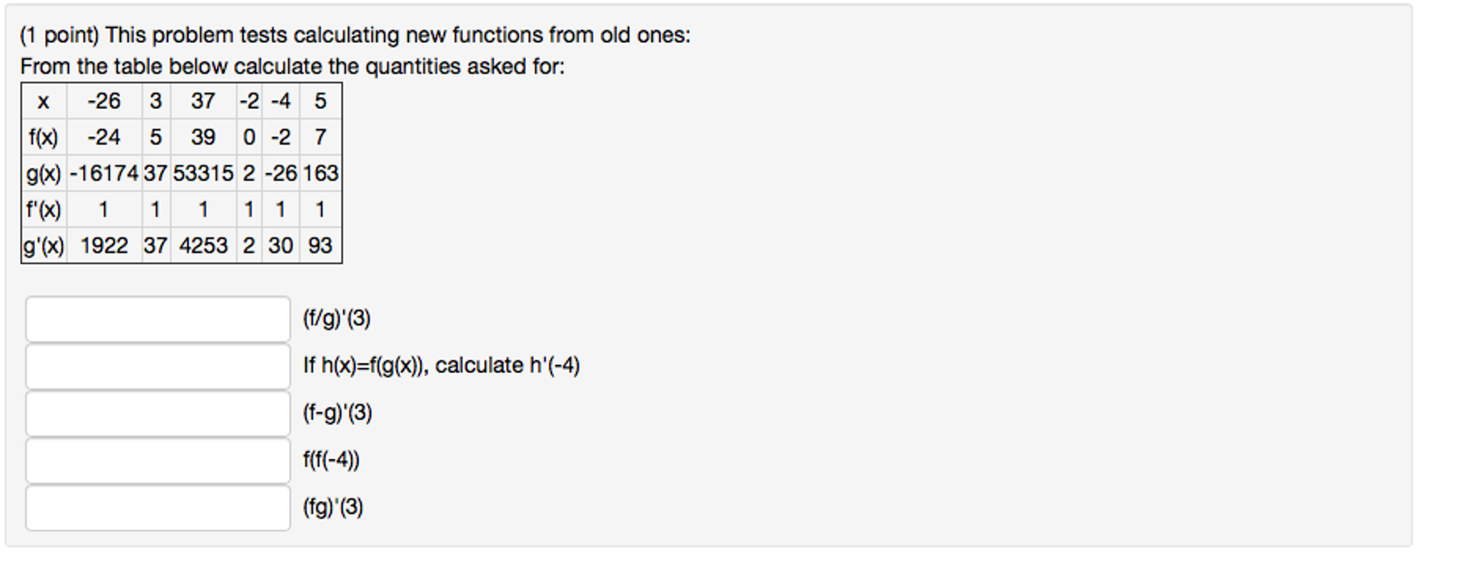Click the g'(x) row header

coord(43,245)
